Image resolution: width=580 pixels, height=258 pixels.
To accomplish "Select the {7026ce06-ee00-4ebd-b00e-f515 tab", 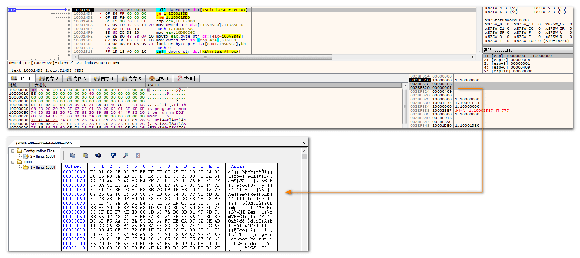I will point(44,143).
